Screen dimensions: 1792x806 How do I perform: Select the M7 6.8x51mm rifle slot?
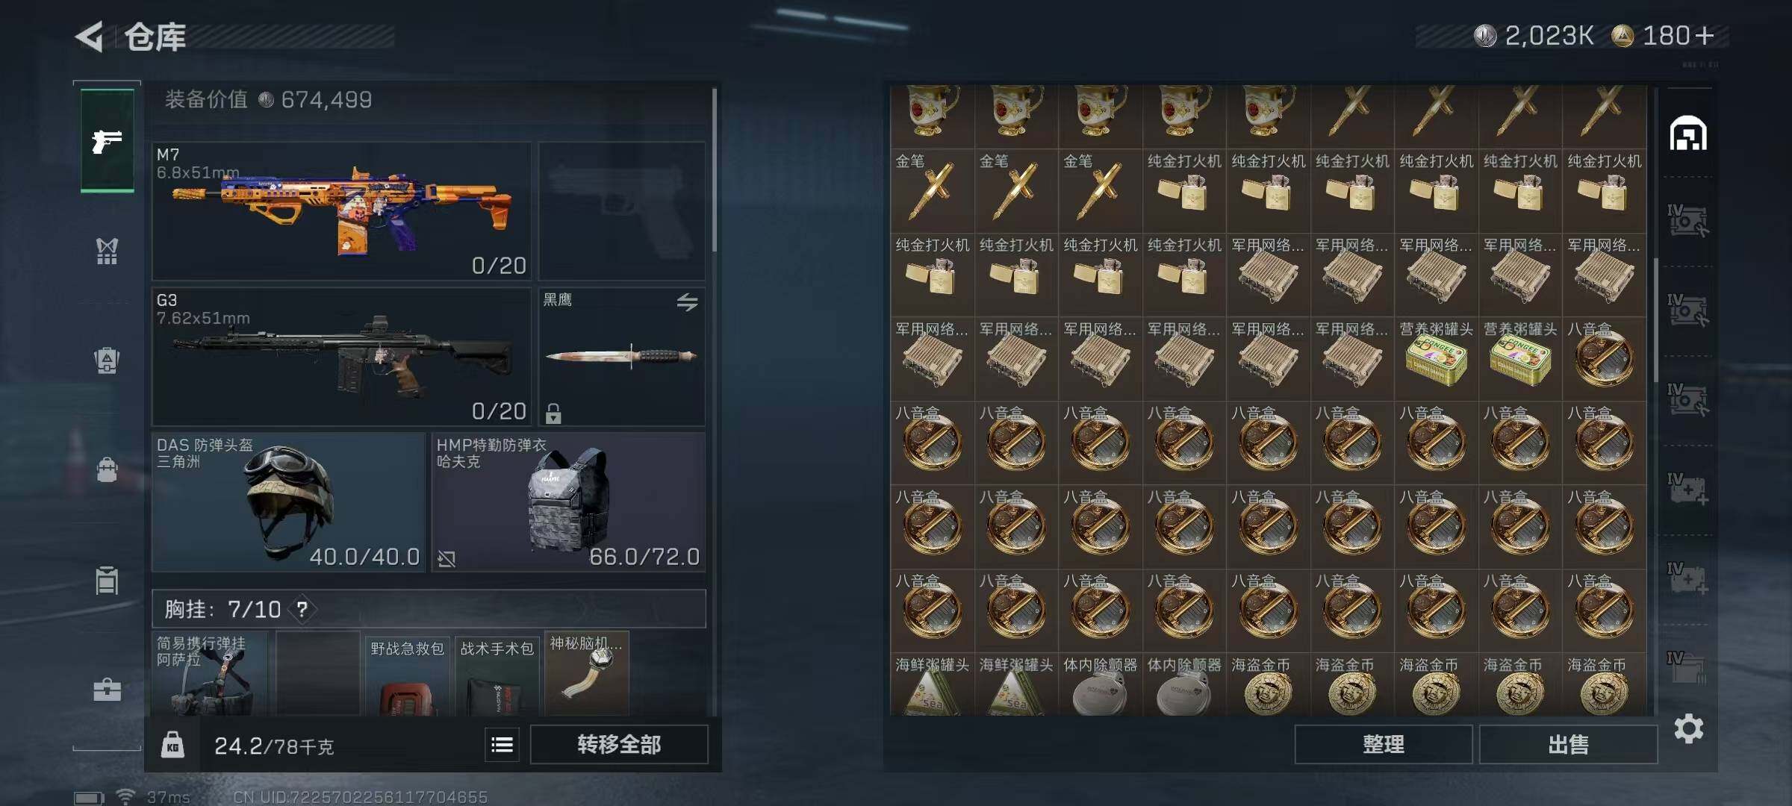point(341,211)
